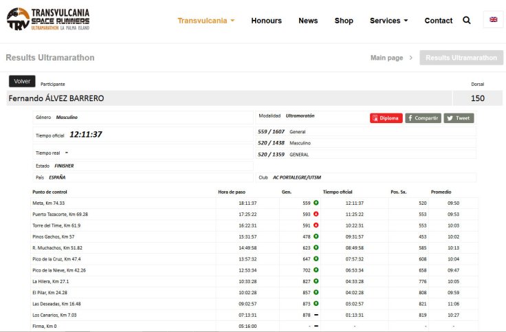The width and height of the screenshot is (506, 332).
Task: Click the Transvulcania Space Runners logo
Action: [48, 19]
